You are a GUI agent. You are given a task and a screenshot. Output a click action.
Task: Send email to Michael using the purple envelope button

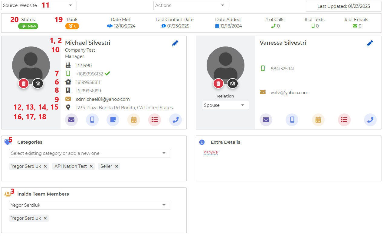tap(71, 120)
